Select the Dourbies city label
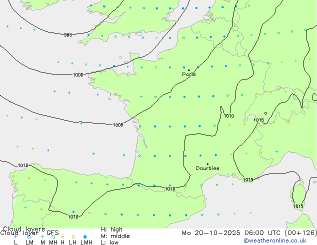The width and height of the screenshot is (317, 245). pos(207,168)
